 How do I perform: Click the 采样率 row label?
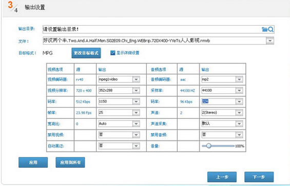157,91
